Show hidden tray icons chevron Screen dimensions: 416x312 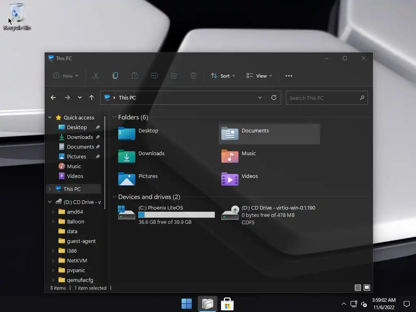tap(344, 304)
